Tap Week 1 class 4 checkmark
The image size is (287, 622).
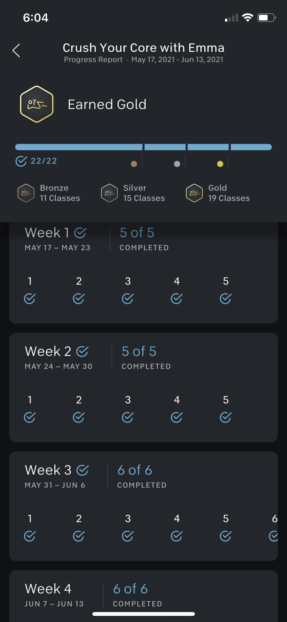[177, 298]
